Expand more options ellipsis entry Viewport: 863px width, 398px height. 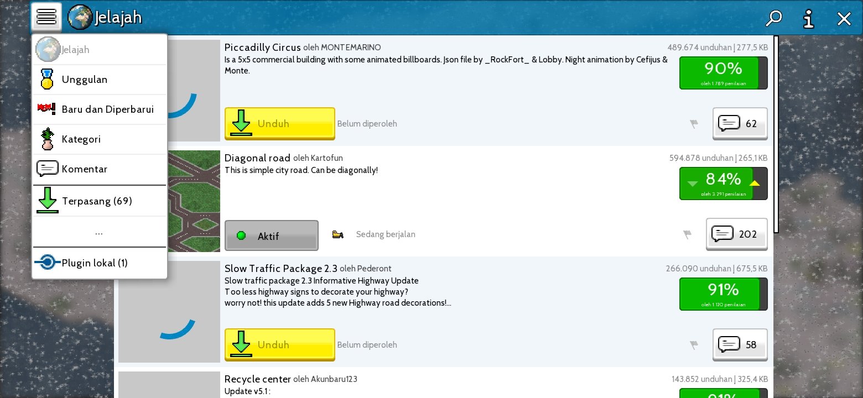point(100,232)
